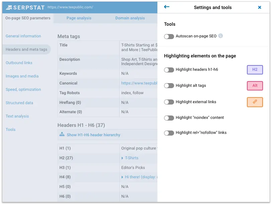Click the pink Alt tag badge
The image size is (272, 205).
coord(255,86)
